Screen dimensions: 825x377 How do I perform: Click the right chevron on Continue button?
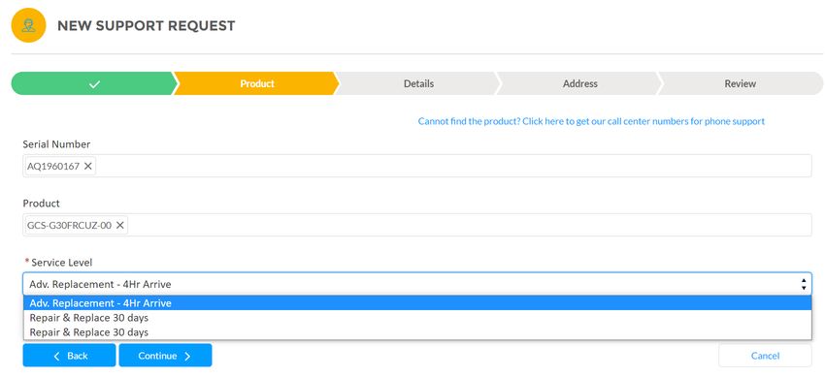point(187,356)
